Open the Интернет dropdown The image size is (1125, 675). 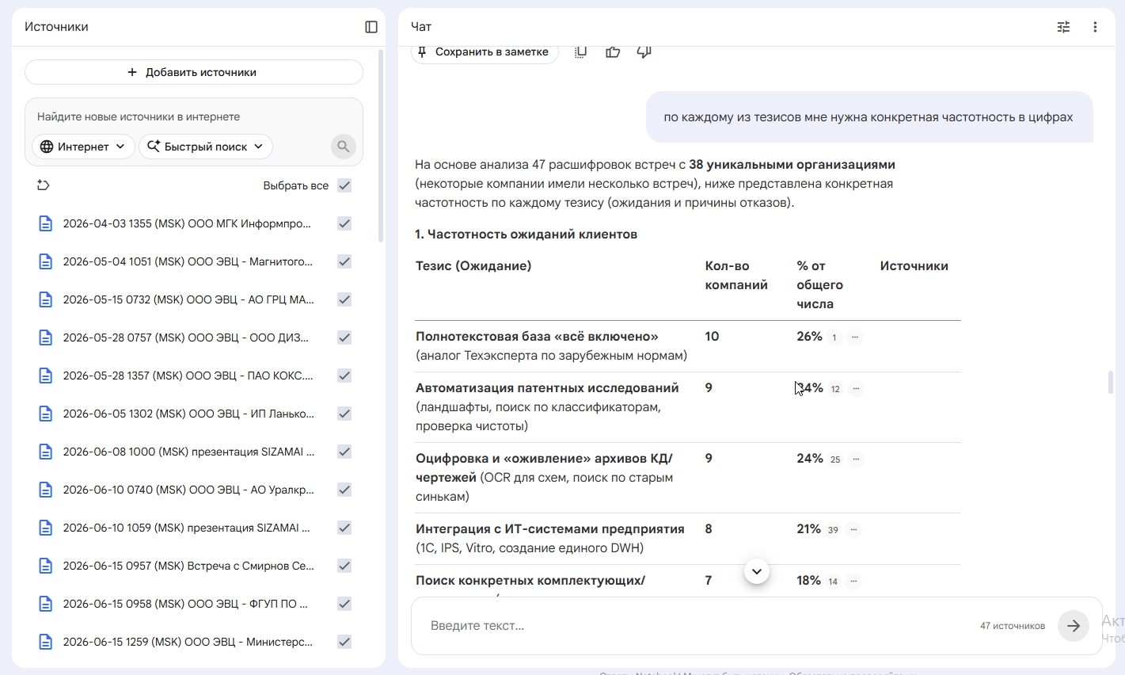[83, 147]
